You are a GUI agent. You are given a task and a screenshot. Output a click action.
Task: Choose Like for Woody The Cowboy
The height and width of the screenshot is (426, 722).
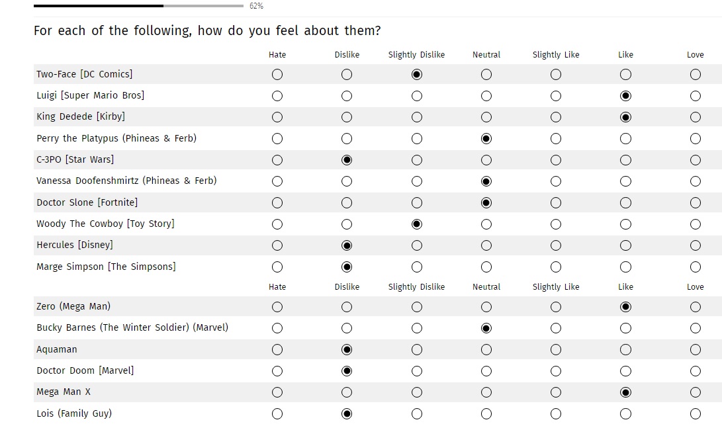pyautogui.click(x=625, y=224)
